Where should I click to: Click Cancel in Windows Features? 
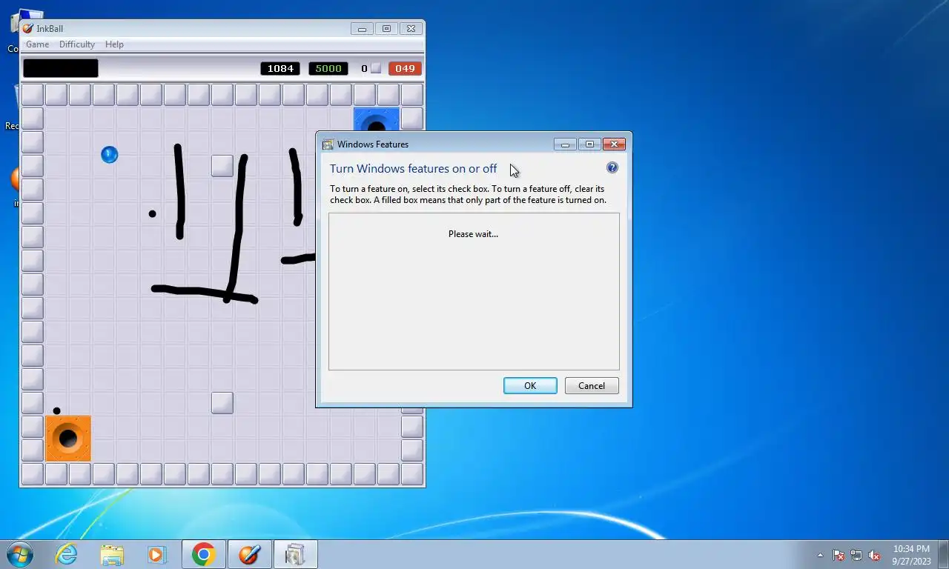(592, 385)
